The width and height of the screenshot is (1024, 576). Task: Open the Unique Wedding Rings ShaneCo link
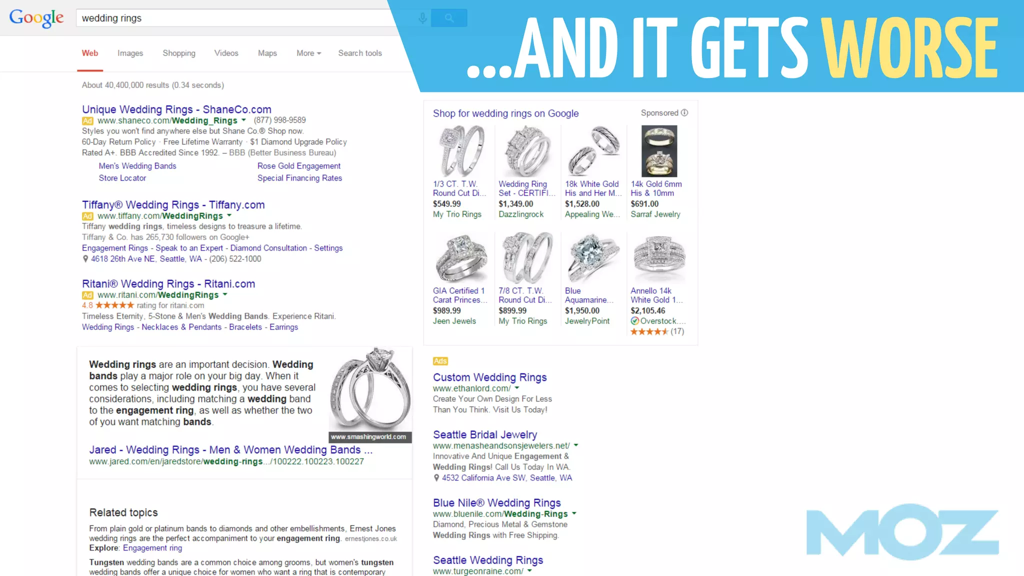coord(176,109)
